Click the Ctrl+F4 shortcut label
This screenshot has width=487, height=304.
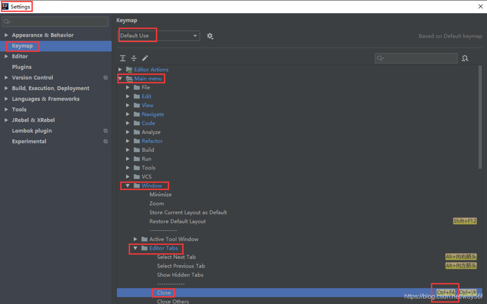446,292
